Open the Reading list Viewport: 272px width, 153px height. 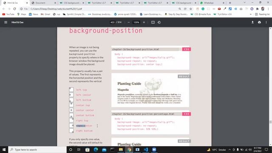point(262,14)
